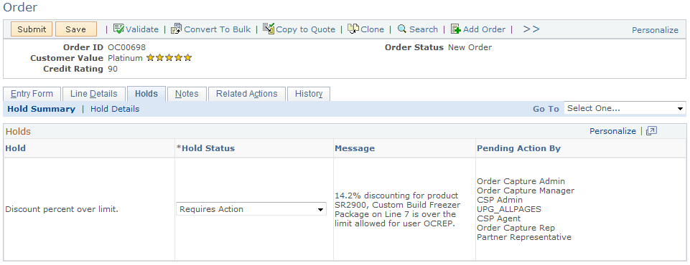This screenshot has height=265, width=690.
Task: Click the 'CSP Agent' entry
Action: [x=499, y=218]
